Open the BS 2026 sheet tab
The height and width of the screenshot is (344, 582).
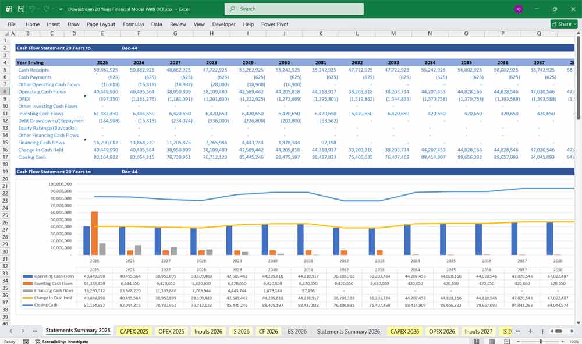pyautogui.click(x=297, y=331)
